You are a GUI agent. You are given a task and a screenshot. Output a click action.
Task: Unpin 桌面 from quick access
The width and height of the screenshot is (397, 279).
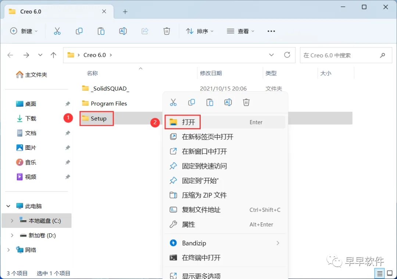(68, 104)
